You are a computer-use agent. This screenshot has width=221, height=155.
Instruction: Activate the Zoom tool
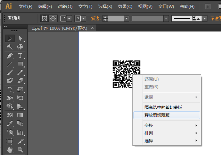click(x=20, y=150)
